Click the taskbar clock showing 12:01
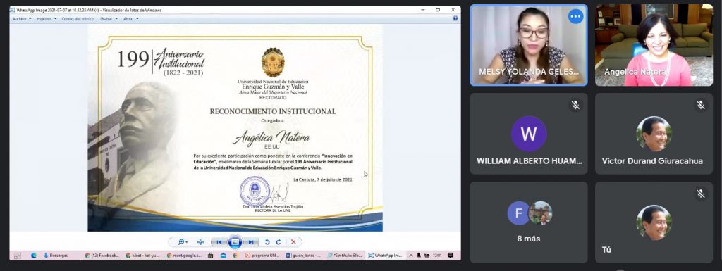 click(x=438, y=256)
